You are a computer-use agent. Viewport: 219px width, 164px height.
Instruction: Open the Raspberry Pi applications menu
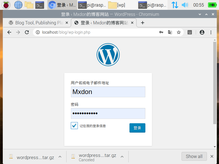click(6, 5)
